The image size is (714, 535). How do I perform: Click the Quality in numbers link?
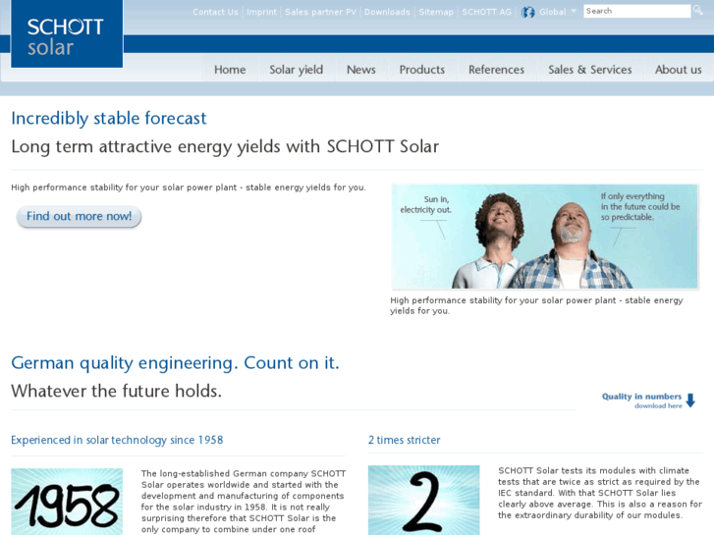pyautogui.click(x=641, y=397)
